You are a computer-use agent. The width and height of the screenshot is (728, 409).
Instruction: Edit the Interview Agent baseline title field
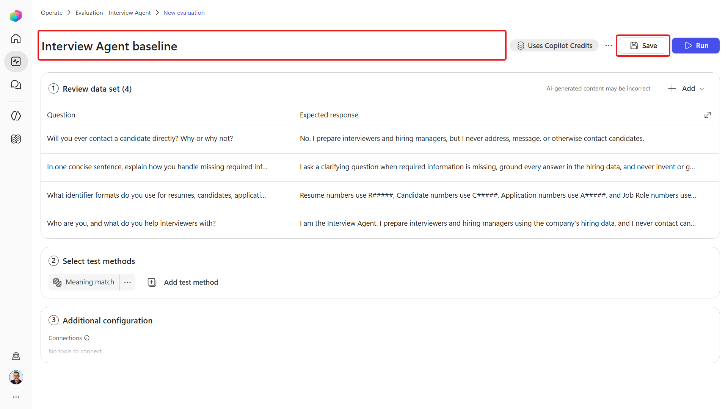click(x=272, y=45)
